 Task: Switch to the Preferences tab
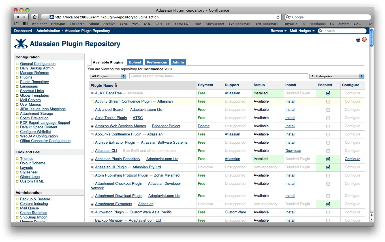point(157,62)
